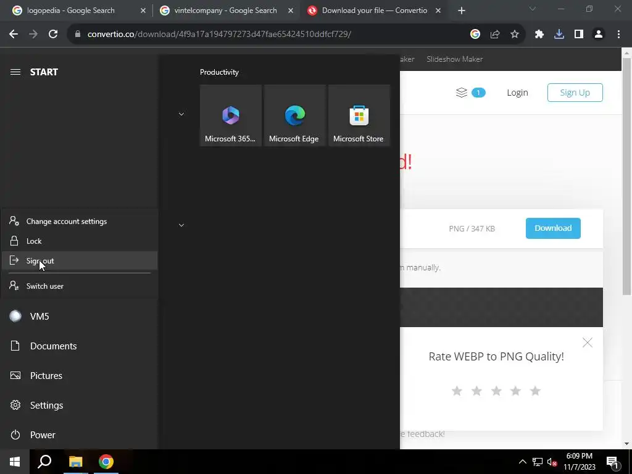This screenshot has height=474, width=632.
Task: Expand the lower chevron in Start app list
Action: tap(181, 225)
